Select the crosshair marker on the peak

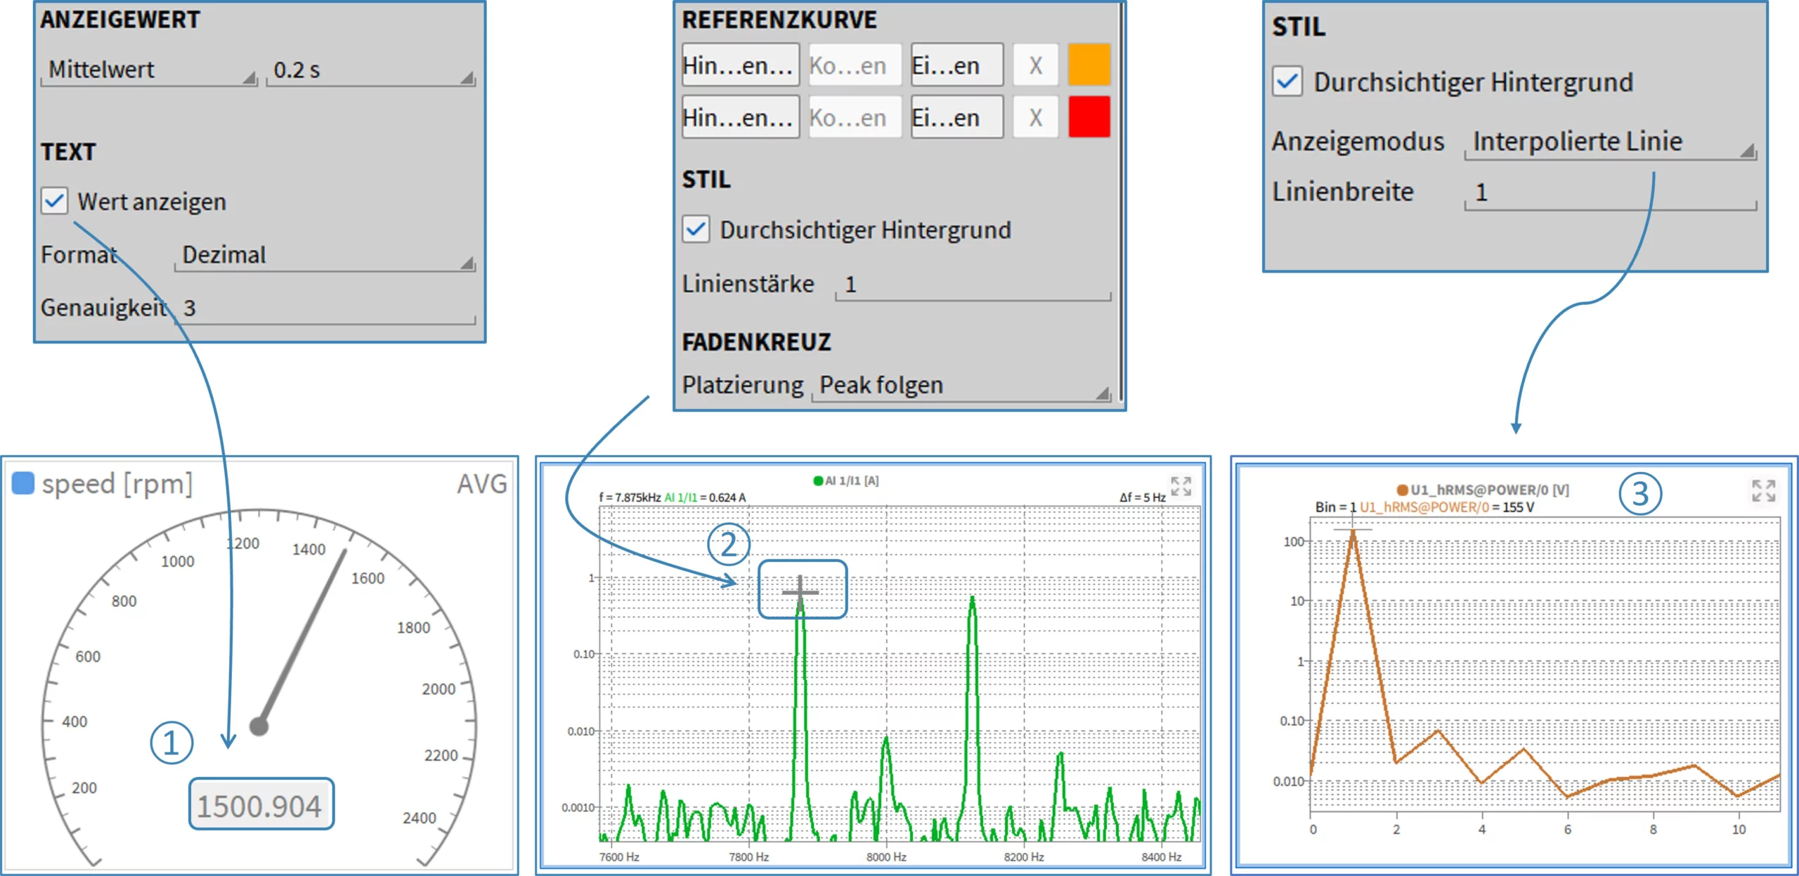click(x=801, y=594)
